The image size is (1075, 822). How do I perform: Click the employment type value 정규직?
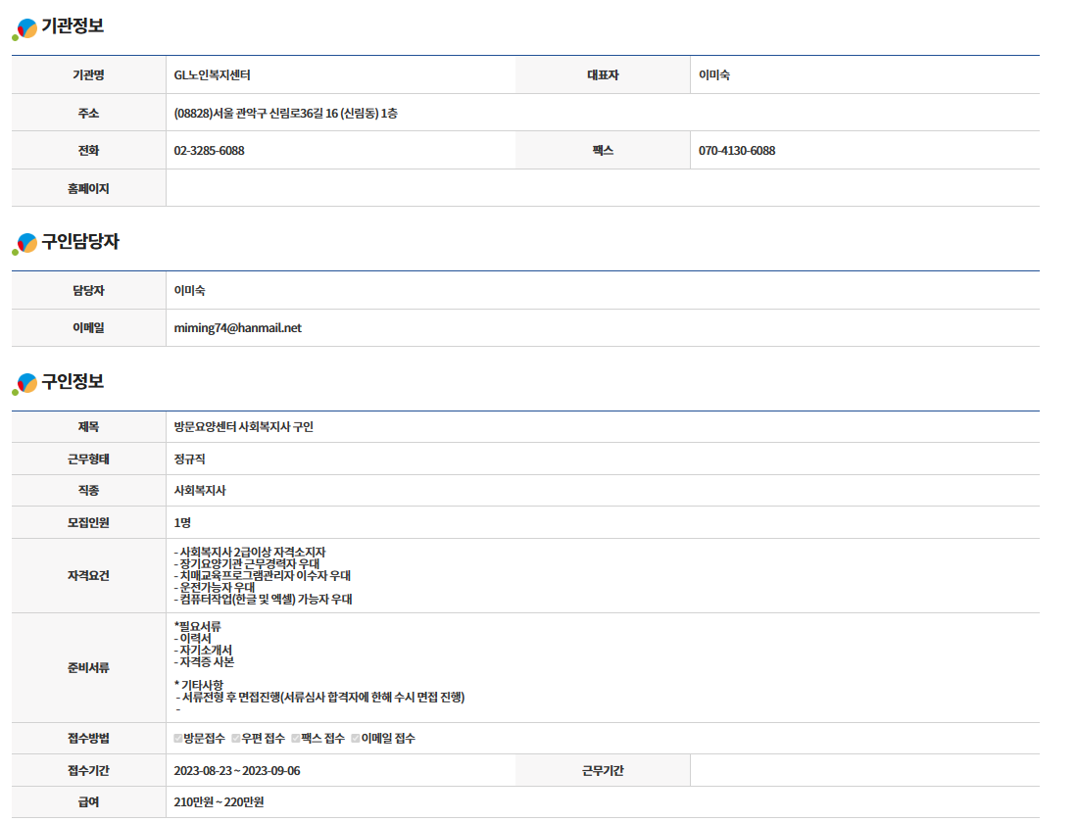coord(189,459)
